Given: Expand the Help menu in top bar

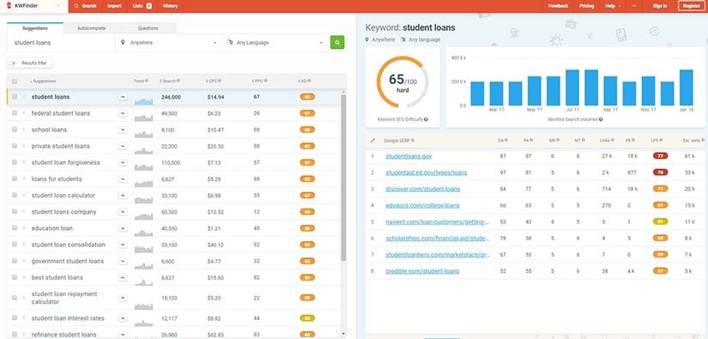Looking at the screenshot, I should 612,6.
